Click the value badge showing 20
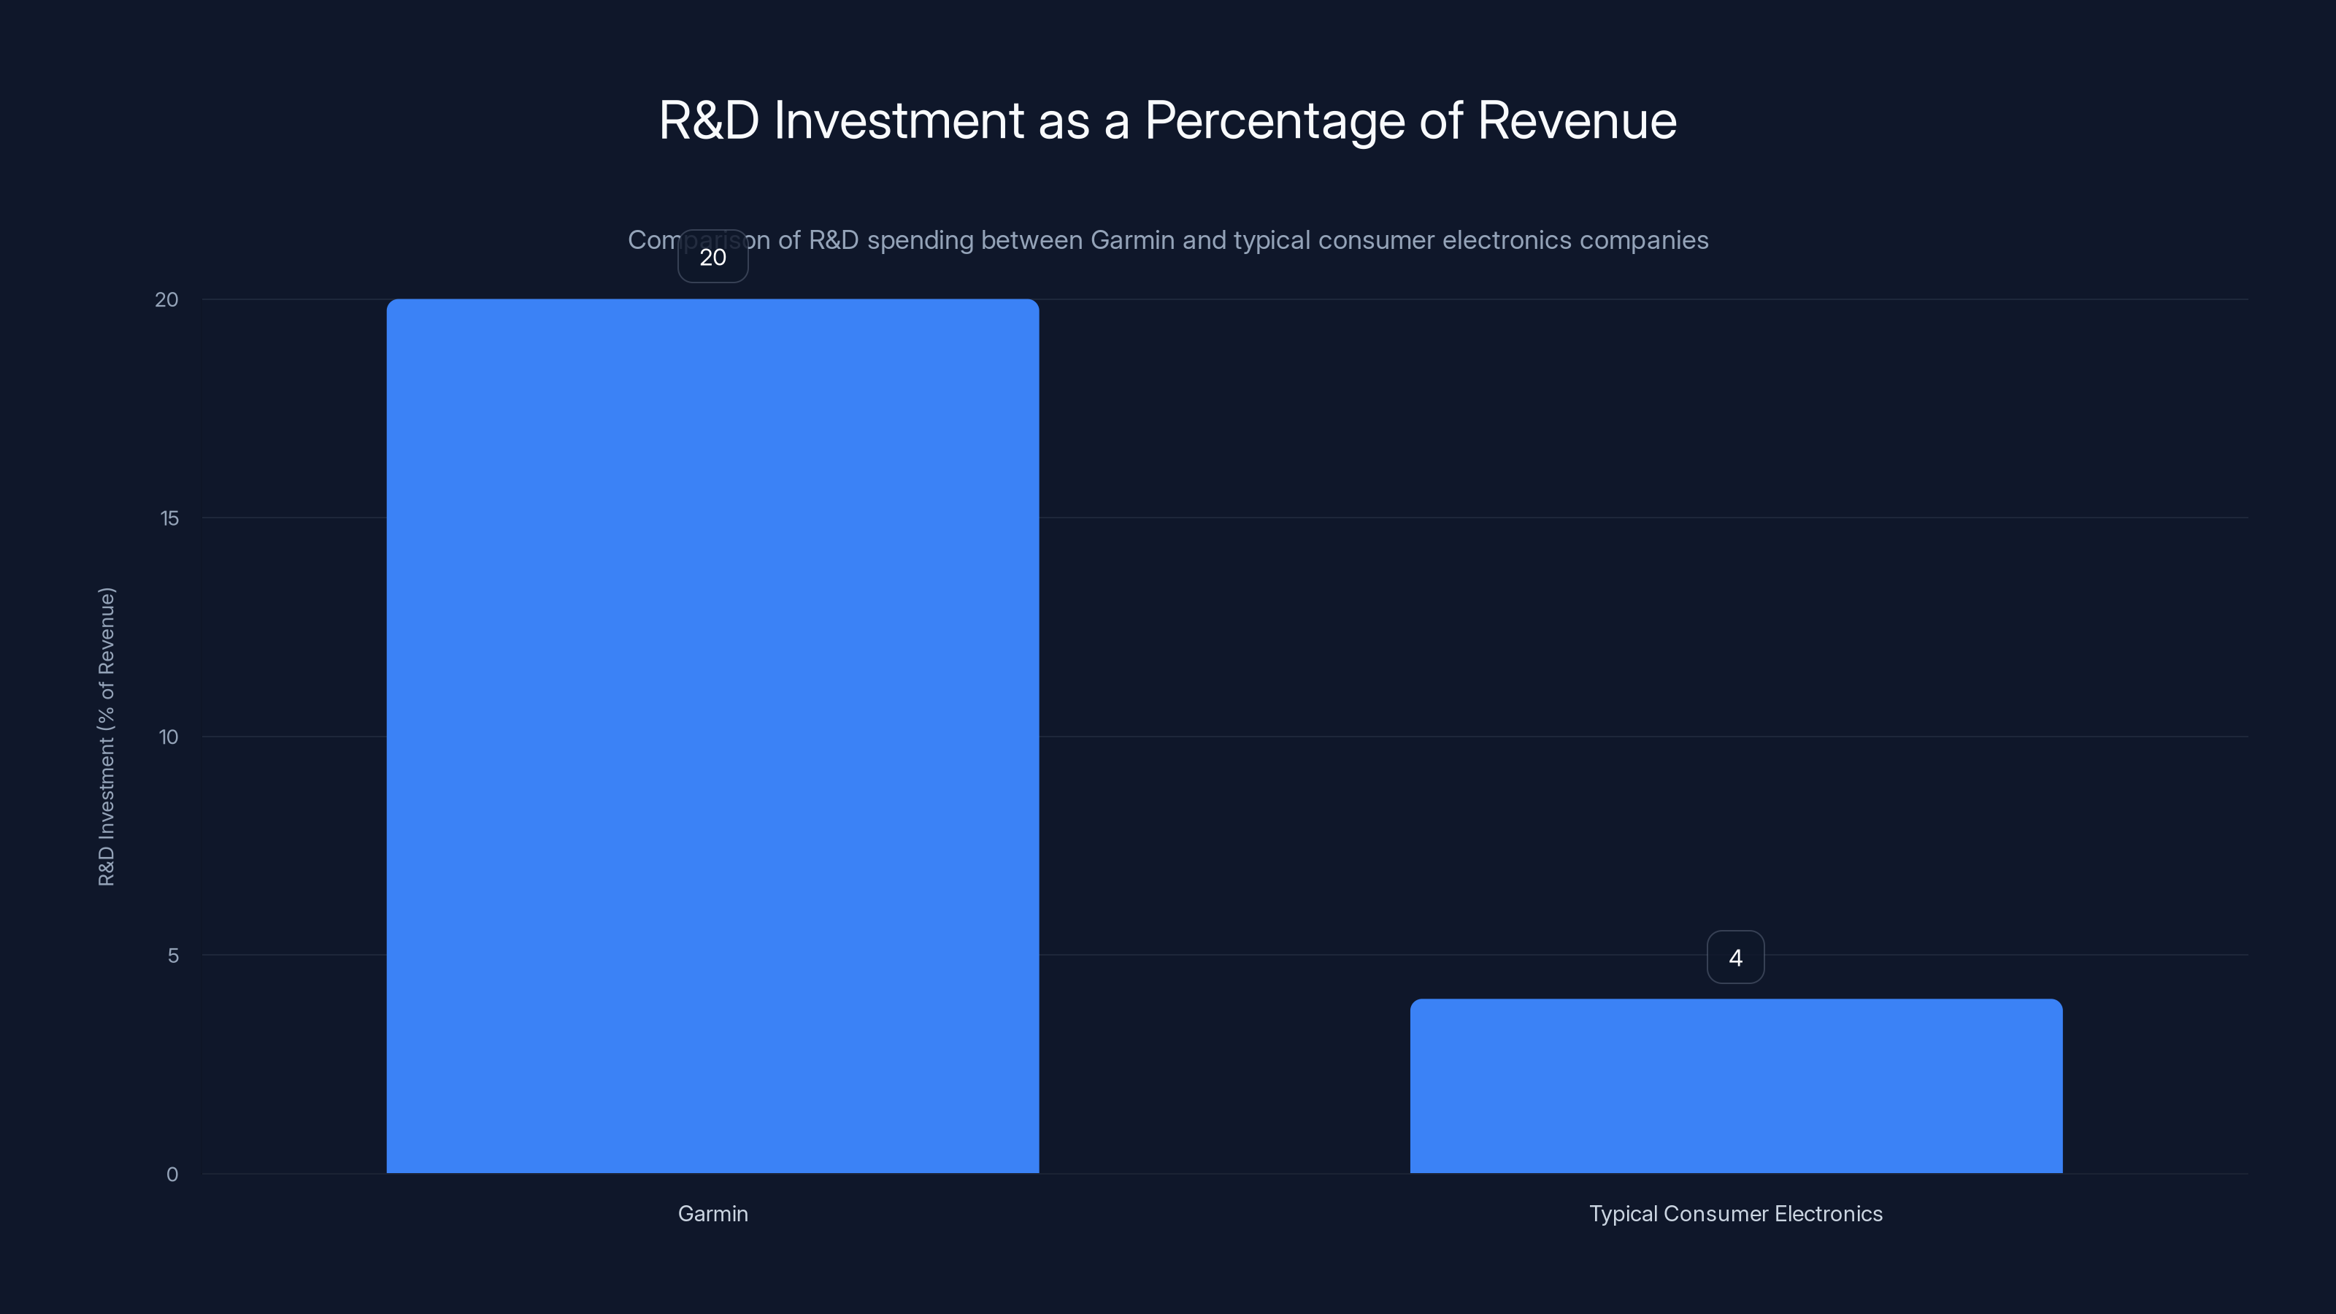2336x1314 pixels. 712,257
